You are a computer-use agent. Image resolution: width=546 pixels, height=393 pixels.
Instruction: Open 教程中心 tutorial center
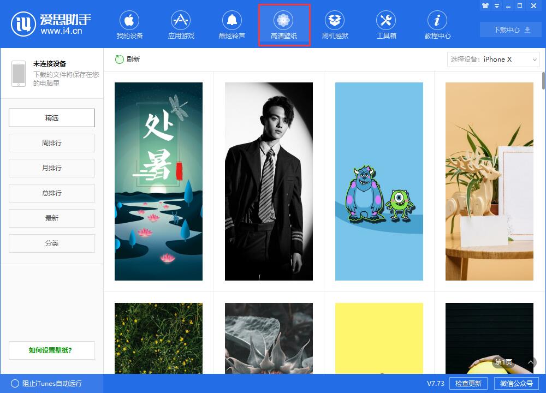pyautogui.click(x=437, y=26)
